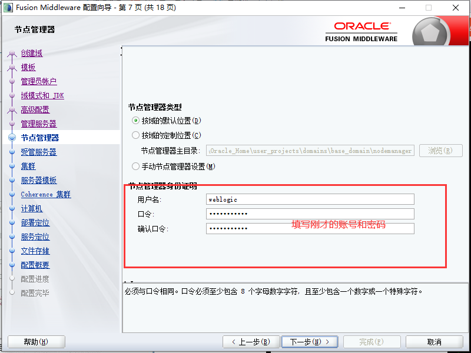Image resolution: width=471 pixels, height=353 pixels.
Task: Click the collapse arrows above message pane
Action: pos(128,282)
